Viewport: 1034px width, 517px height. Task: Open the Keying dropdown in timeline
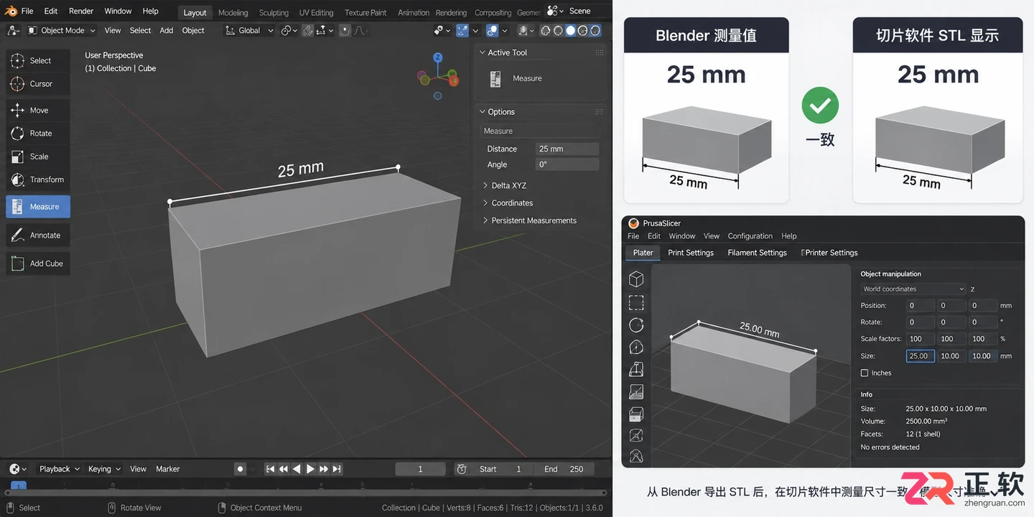click(x=104, y=469)
